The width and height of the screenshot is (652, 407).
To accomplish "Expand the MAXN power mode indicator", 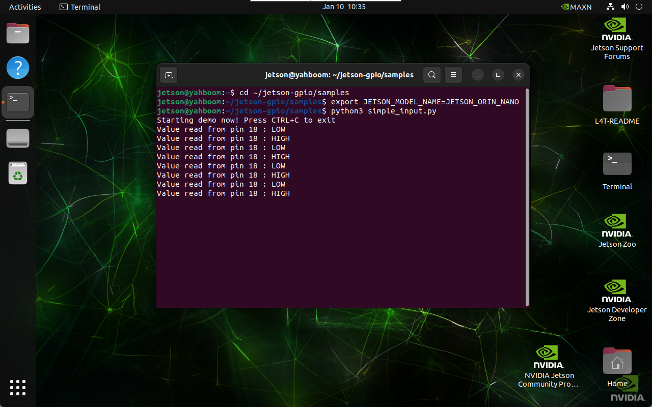I will (x=576, y=7).
